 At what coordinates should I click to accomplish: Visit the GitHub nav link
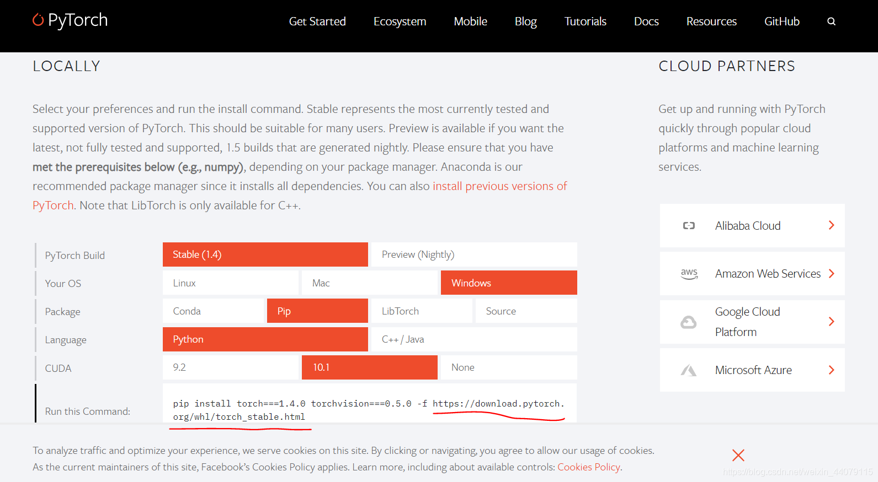[781, 21]
